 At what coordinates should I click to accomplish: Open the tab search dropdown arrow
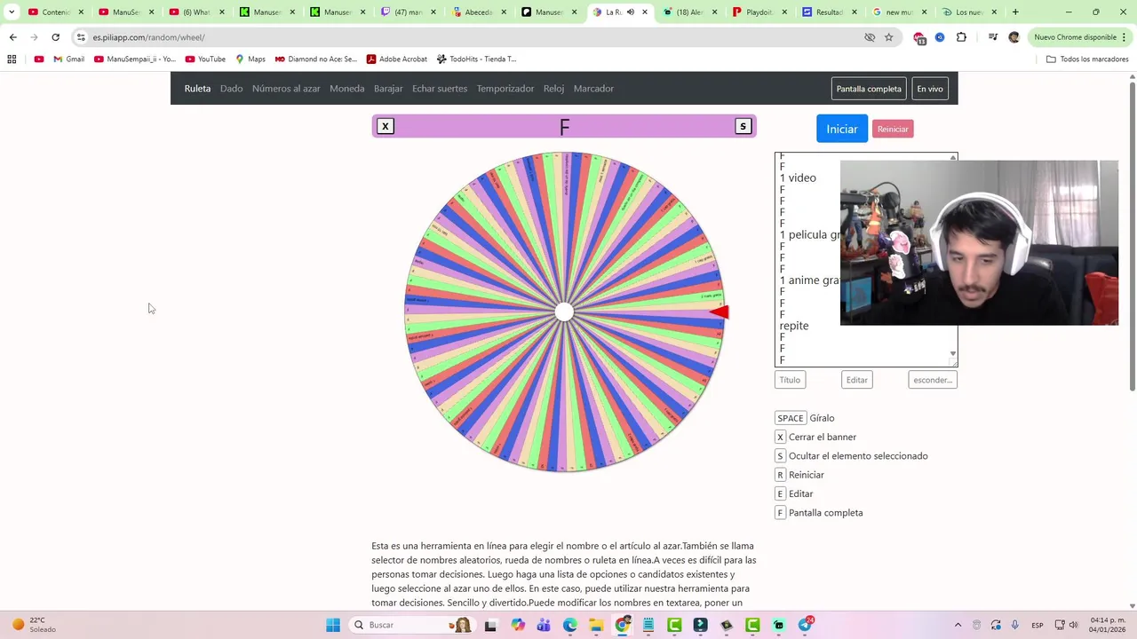pyautogui.click(x=12, y=12)
